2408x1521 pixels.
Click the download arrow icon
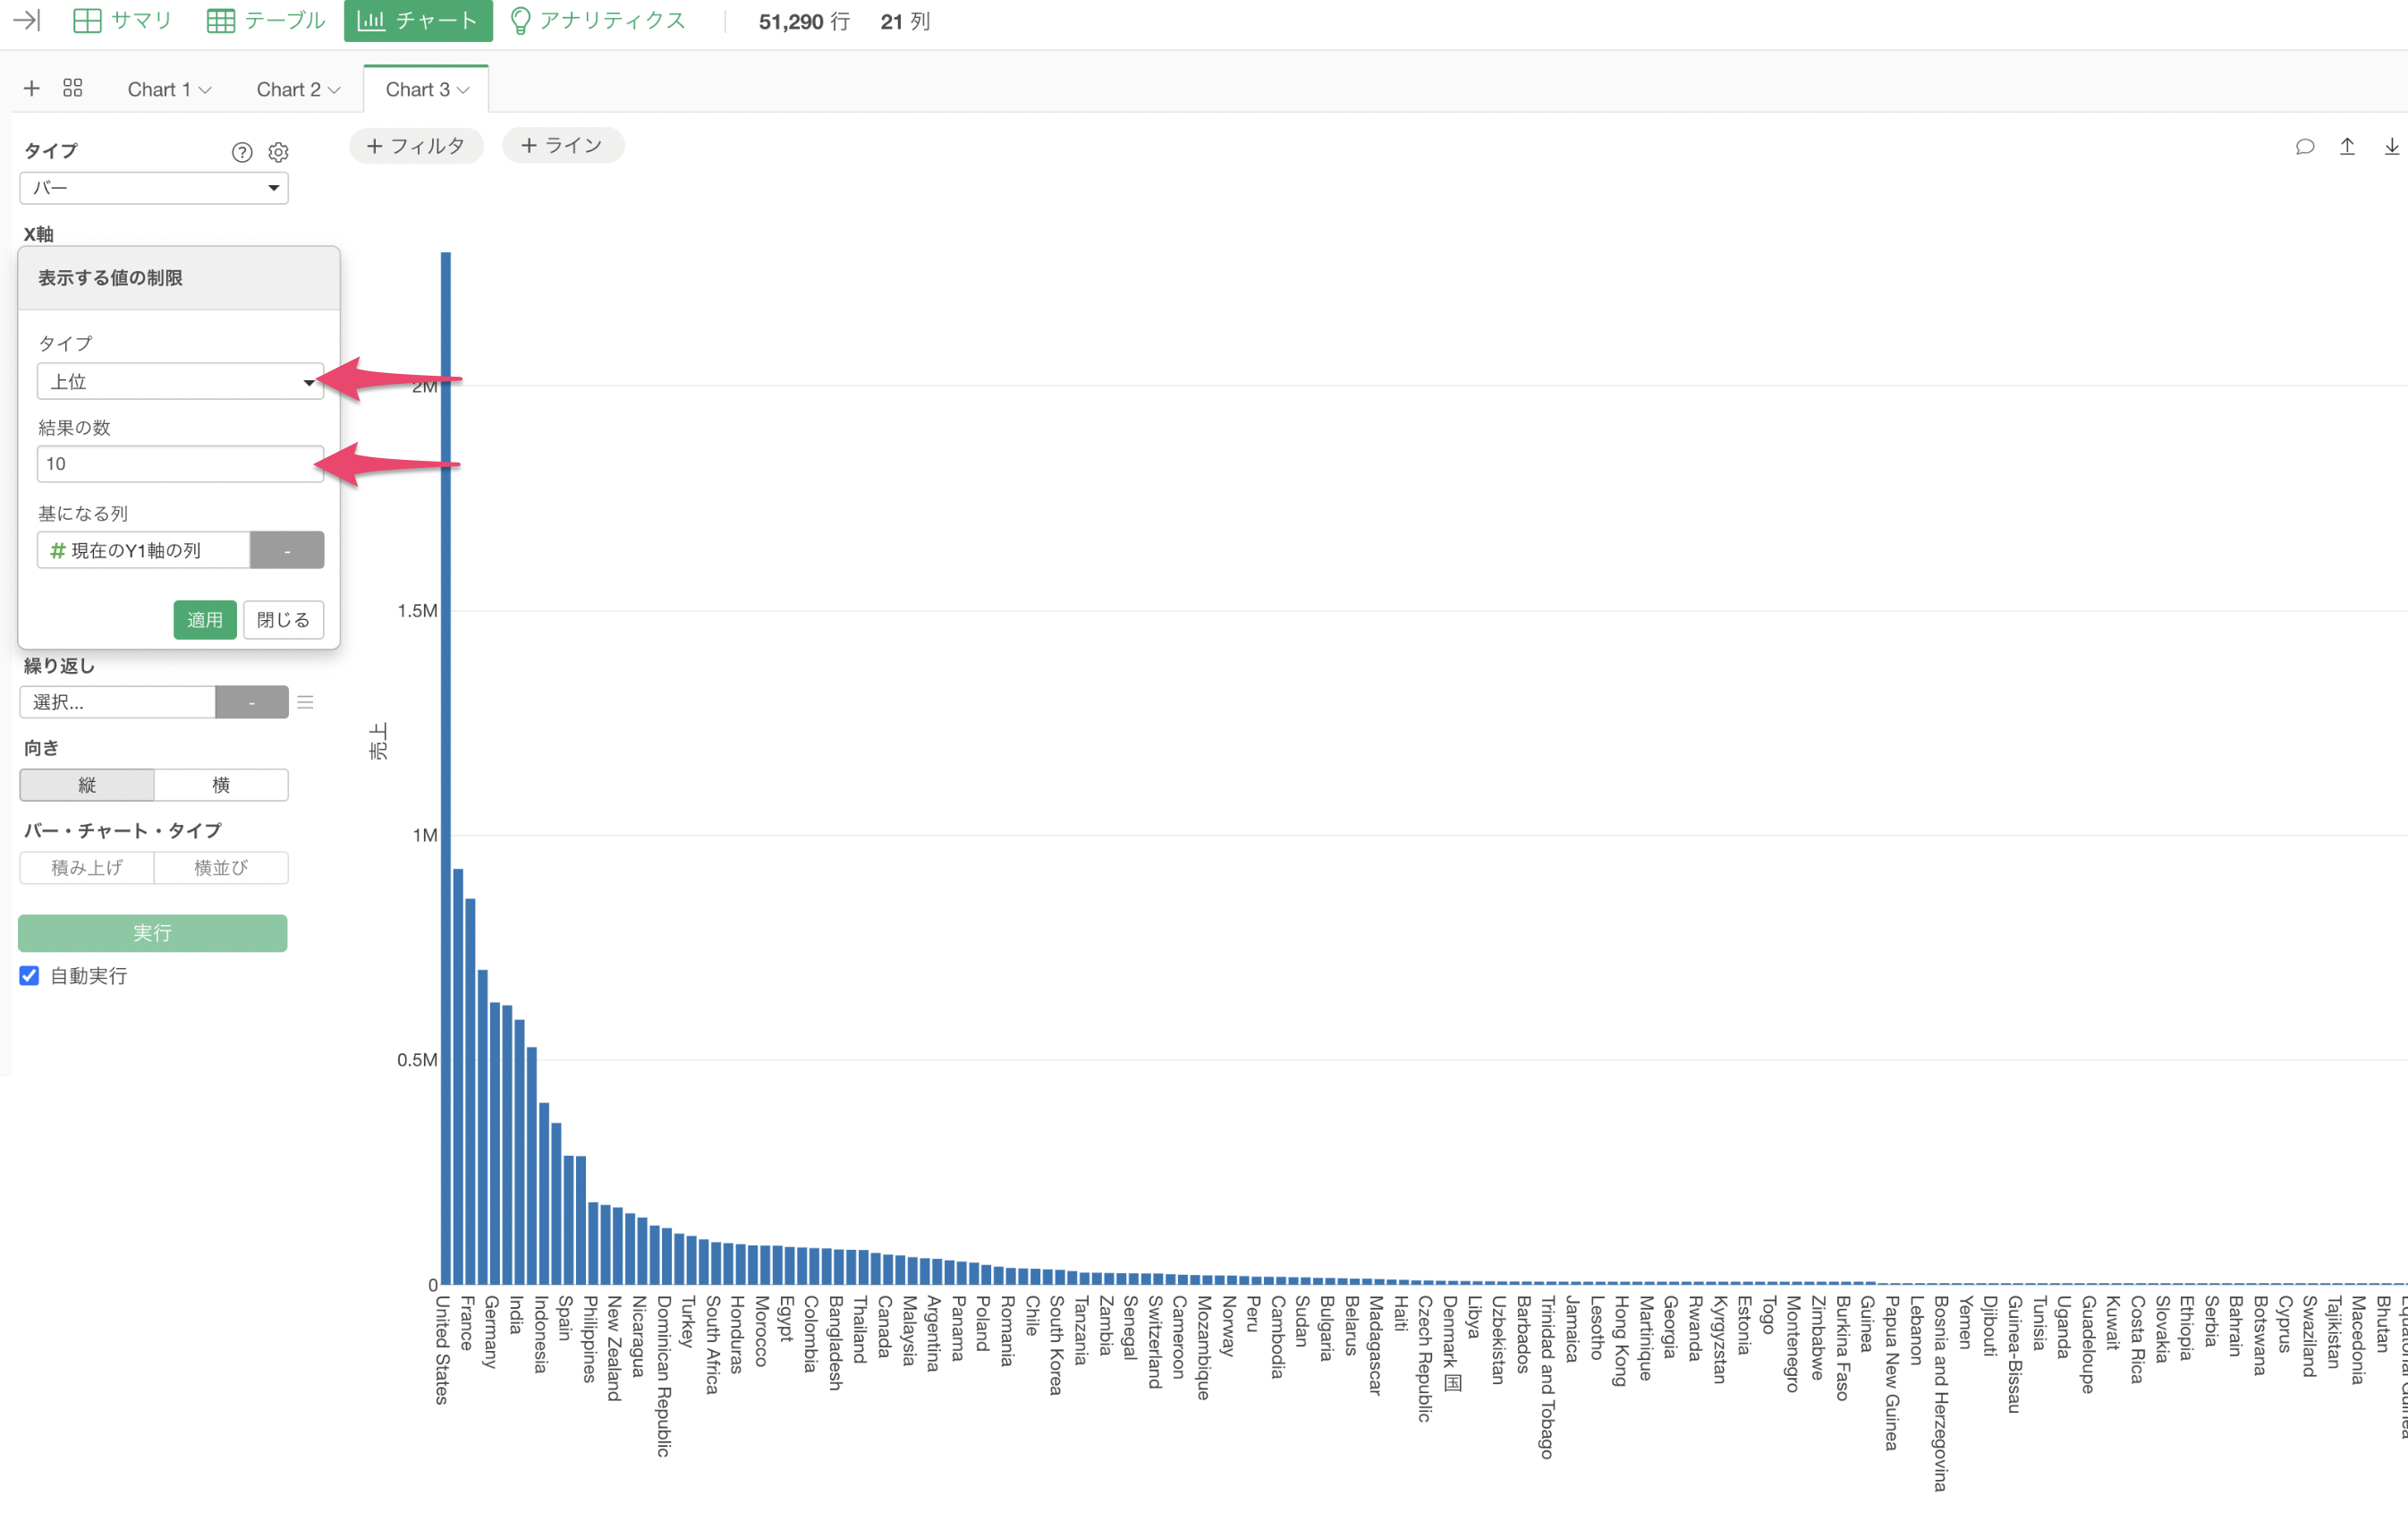2391,147
